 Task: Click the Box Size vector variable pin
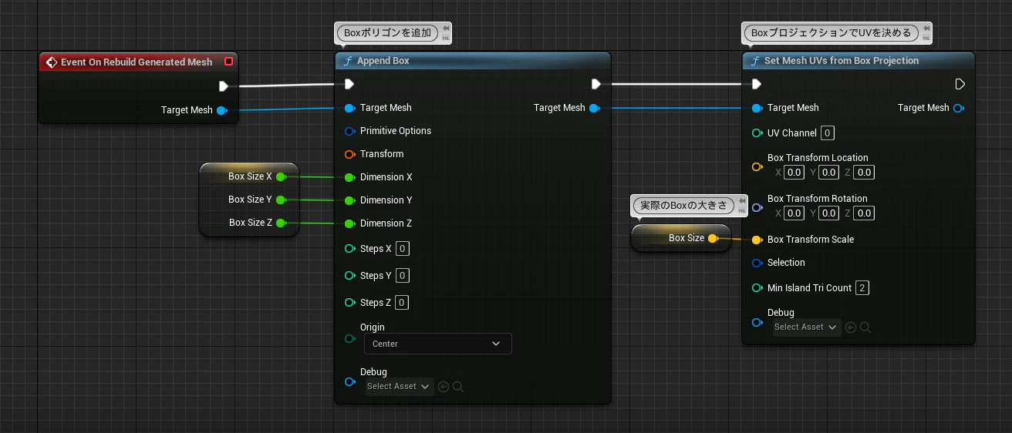tap(713, 238)
